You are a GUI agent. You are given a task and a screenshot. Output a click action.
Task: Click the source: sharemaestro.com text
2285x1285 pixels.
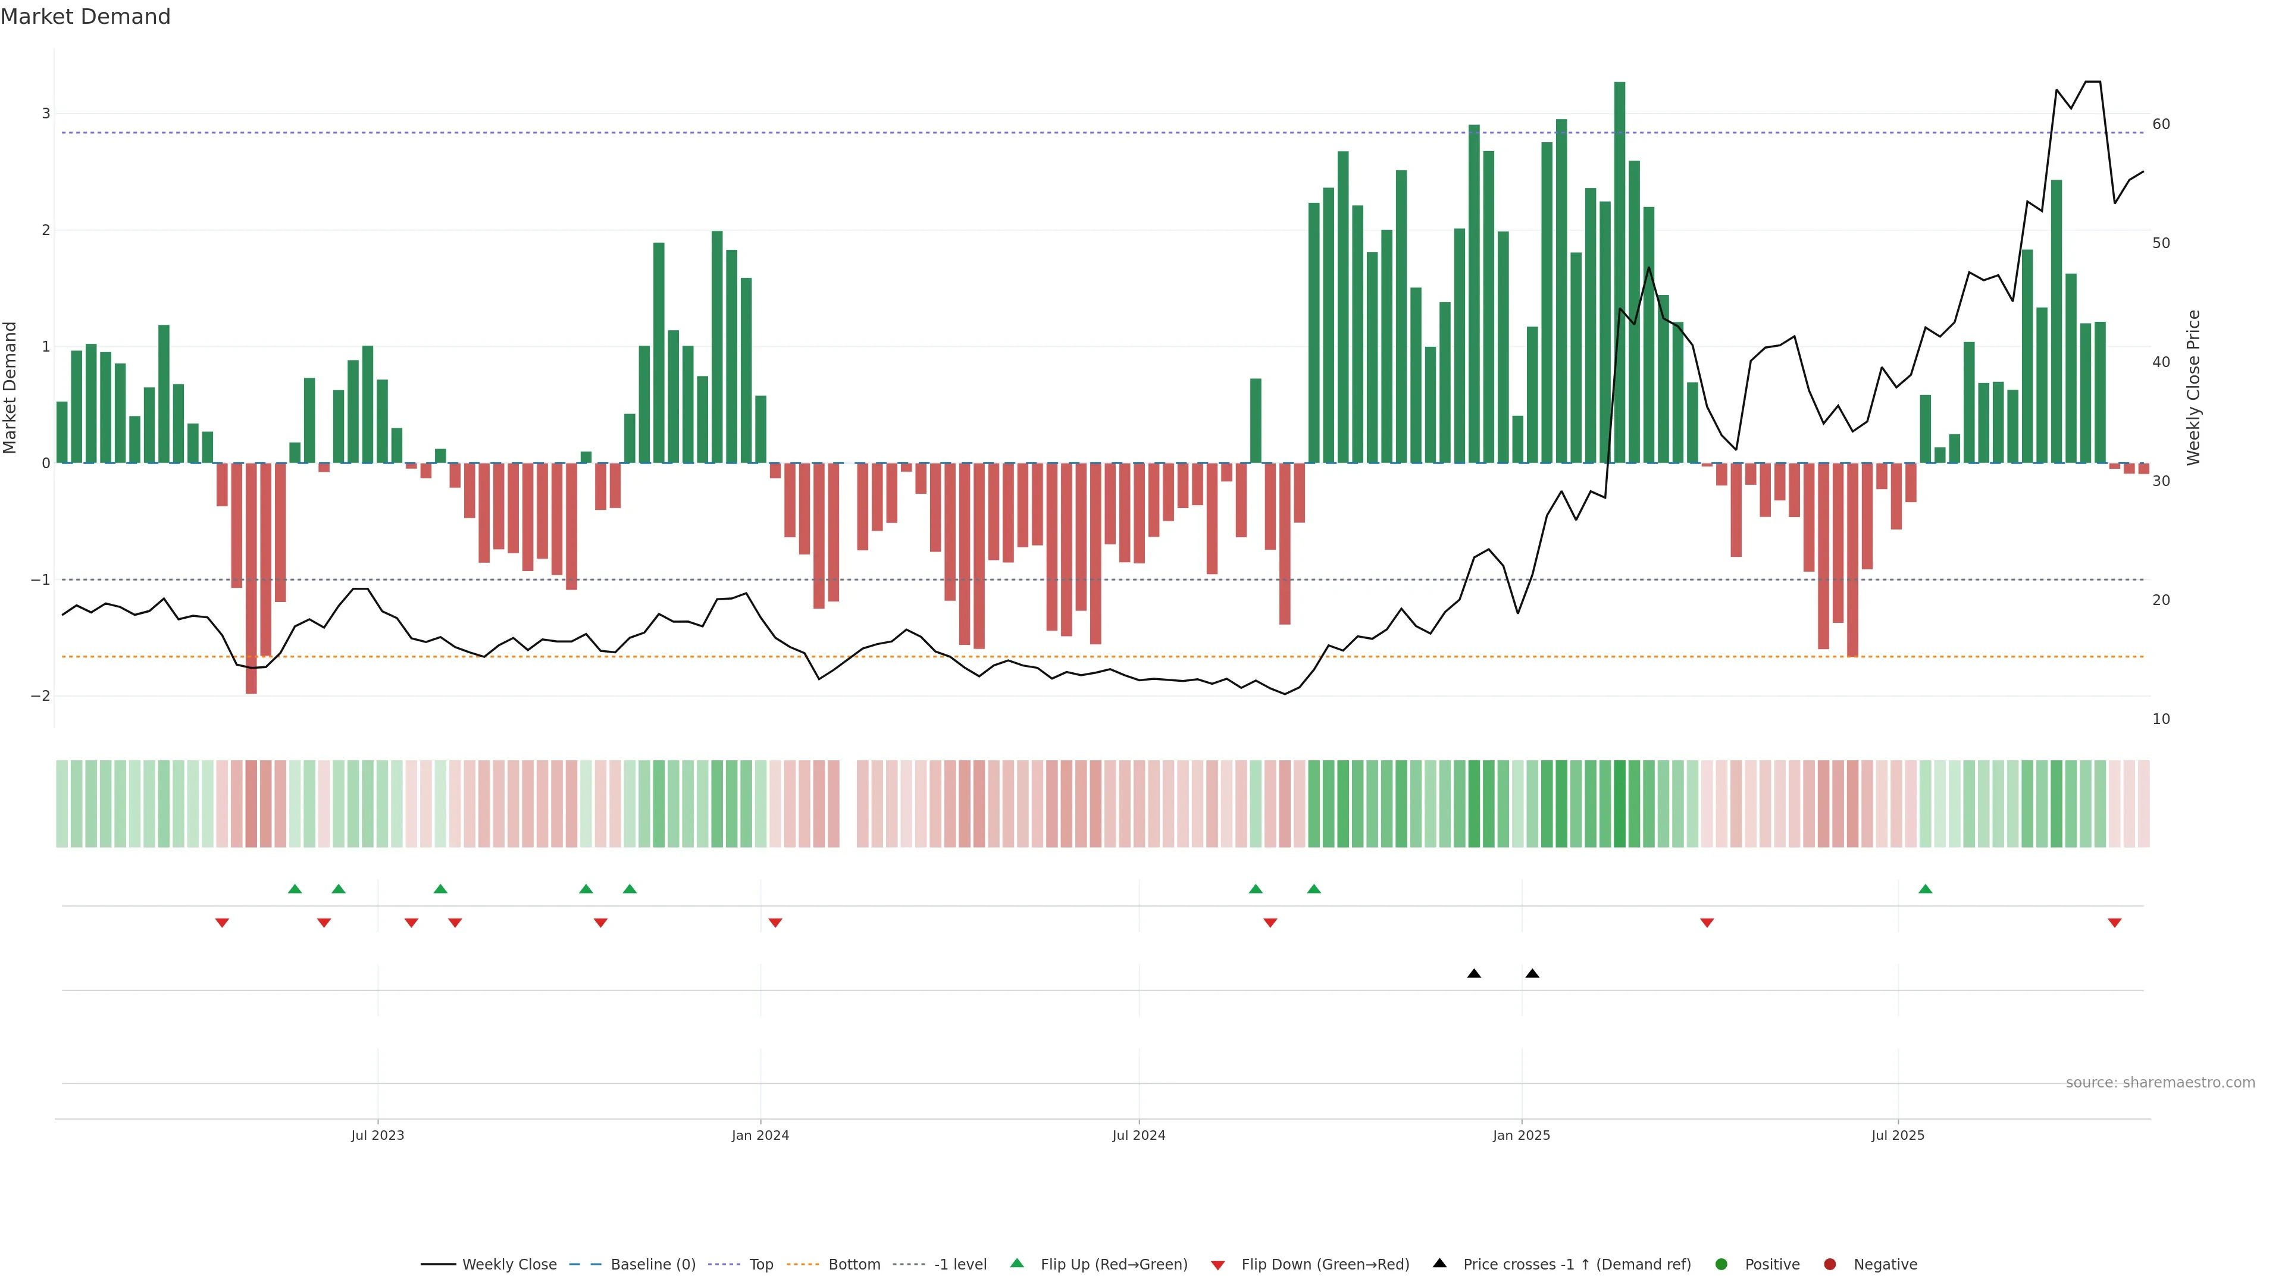(x=2160, y=1083)
